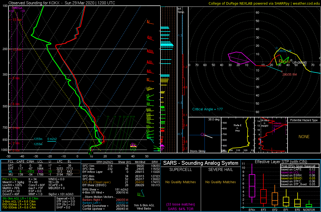Click No Quality Matches under SUPERCELL
The image size is (321, 212).
click(181, 182)
